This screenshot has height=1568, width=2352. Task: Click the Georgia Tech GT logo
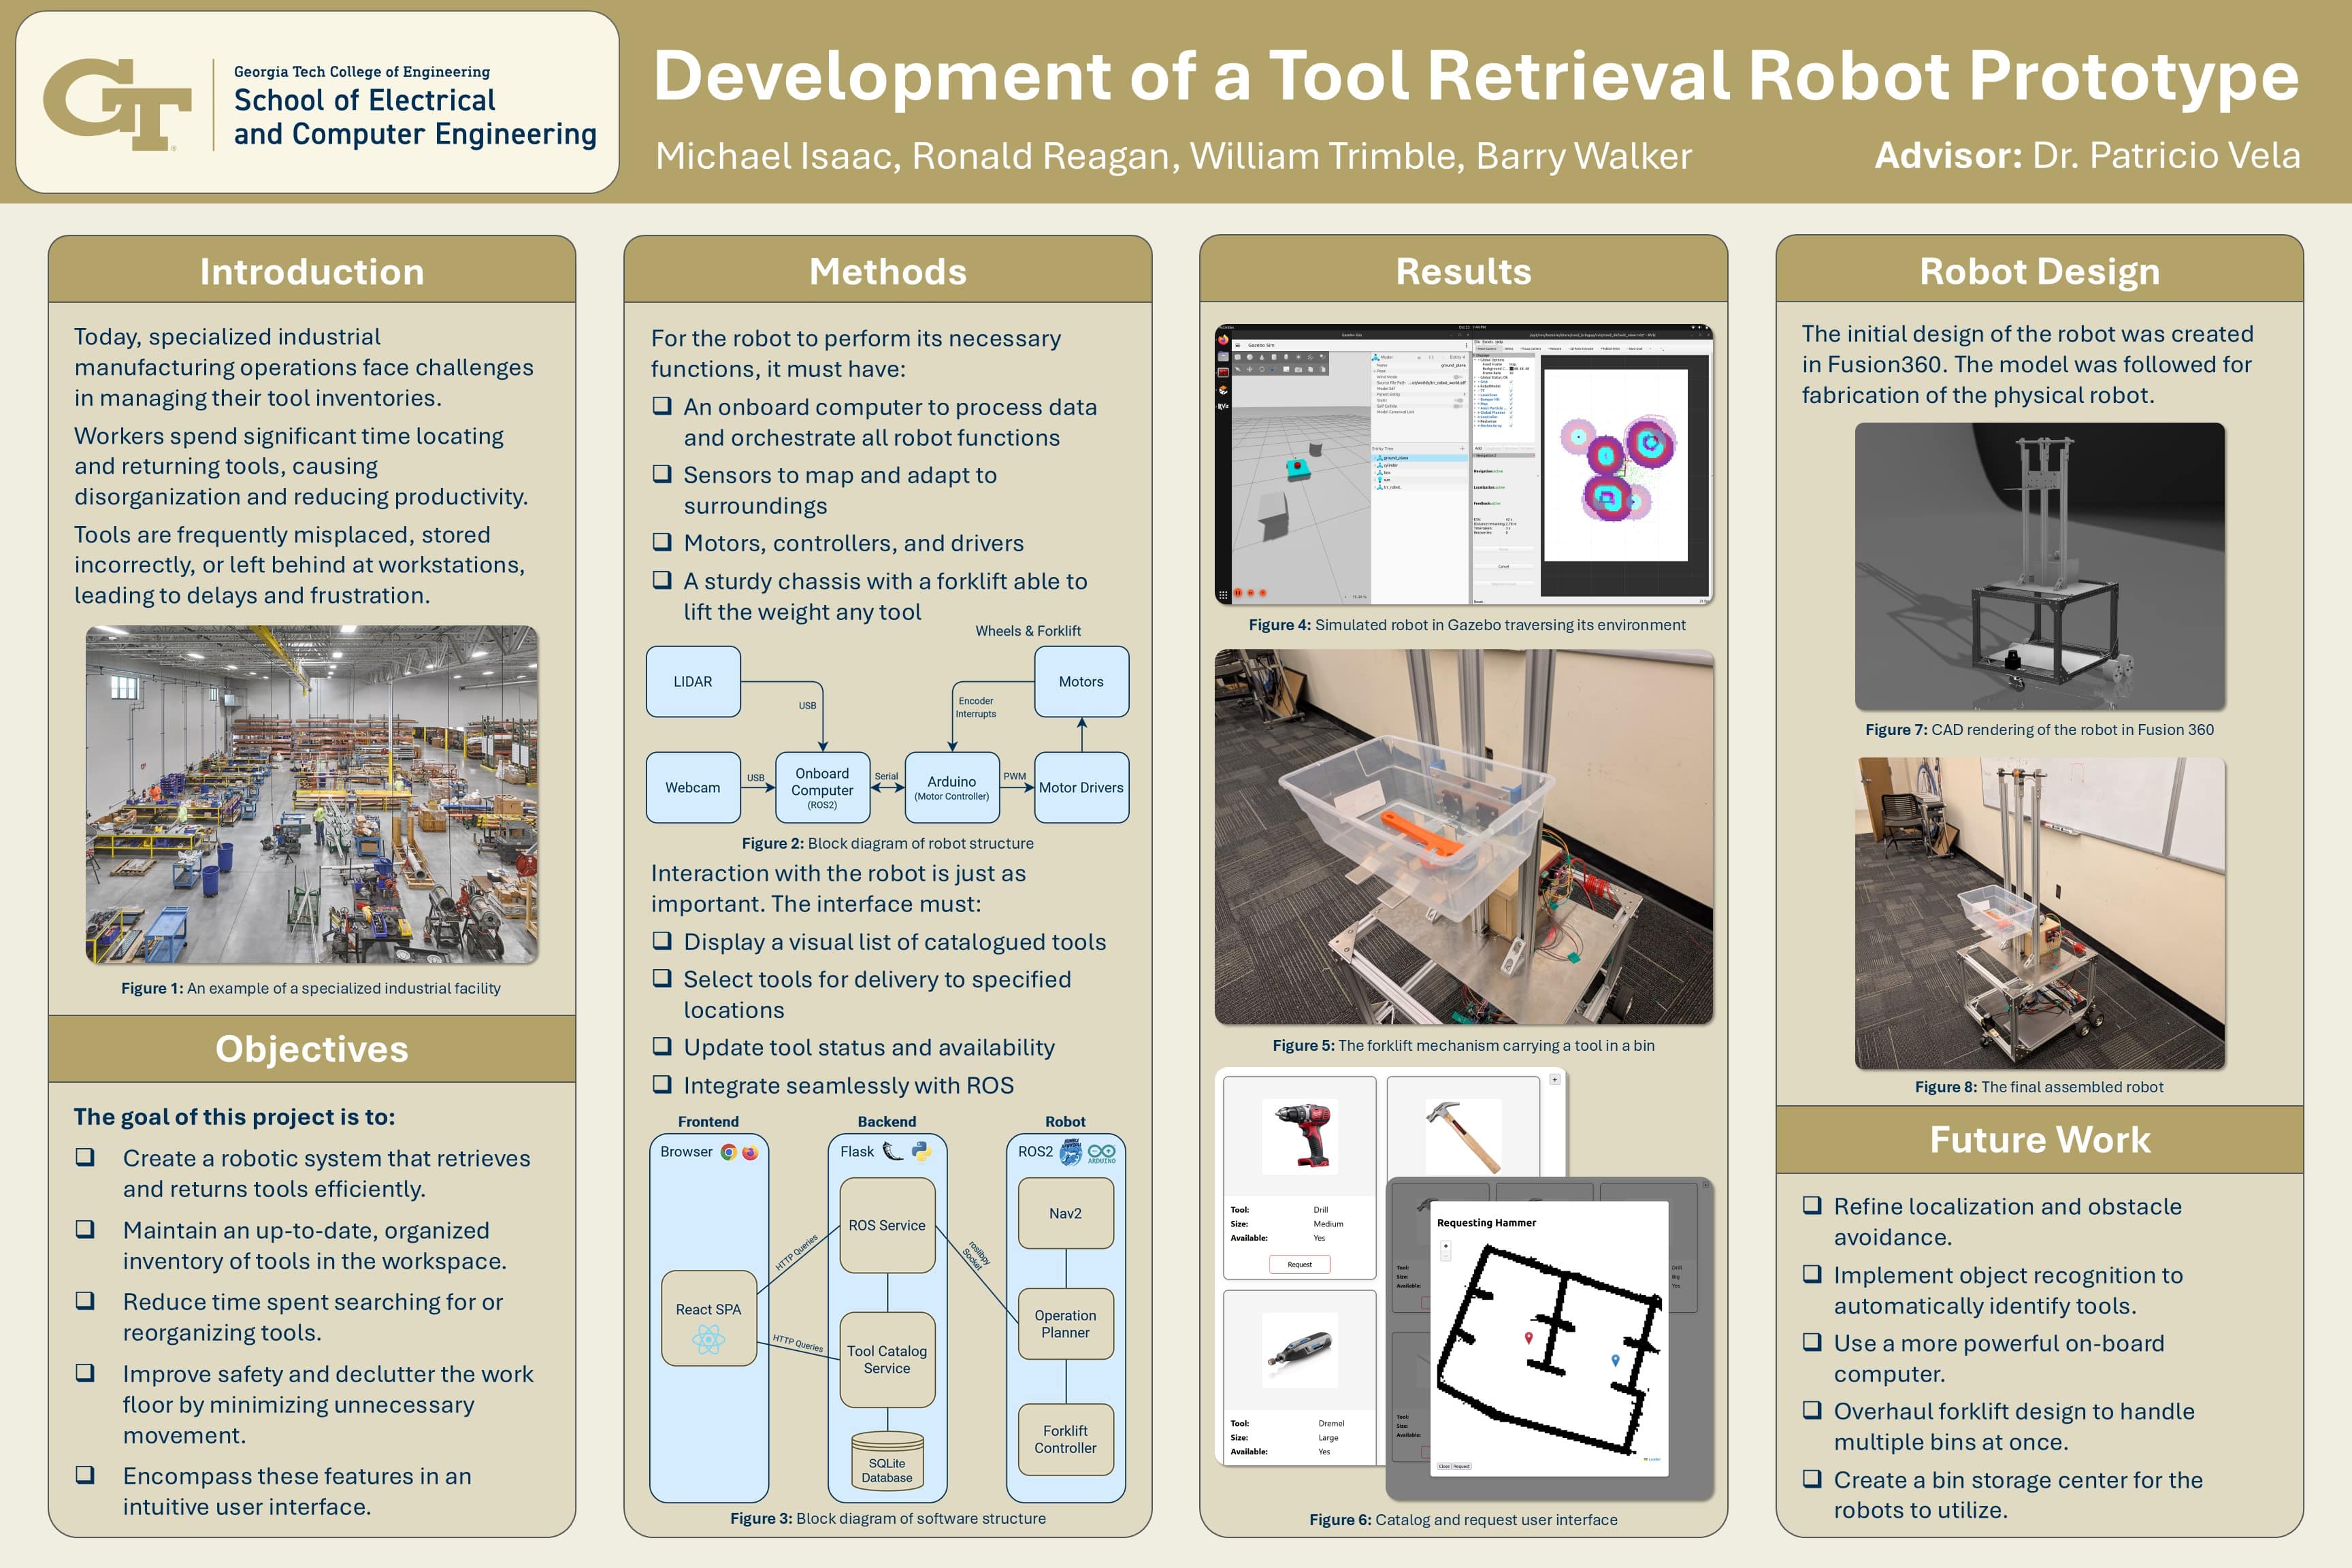click(x=117, y=103)
